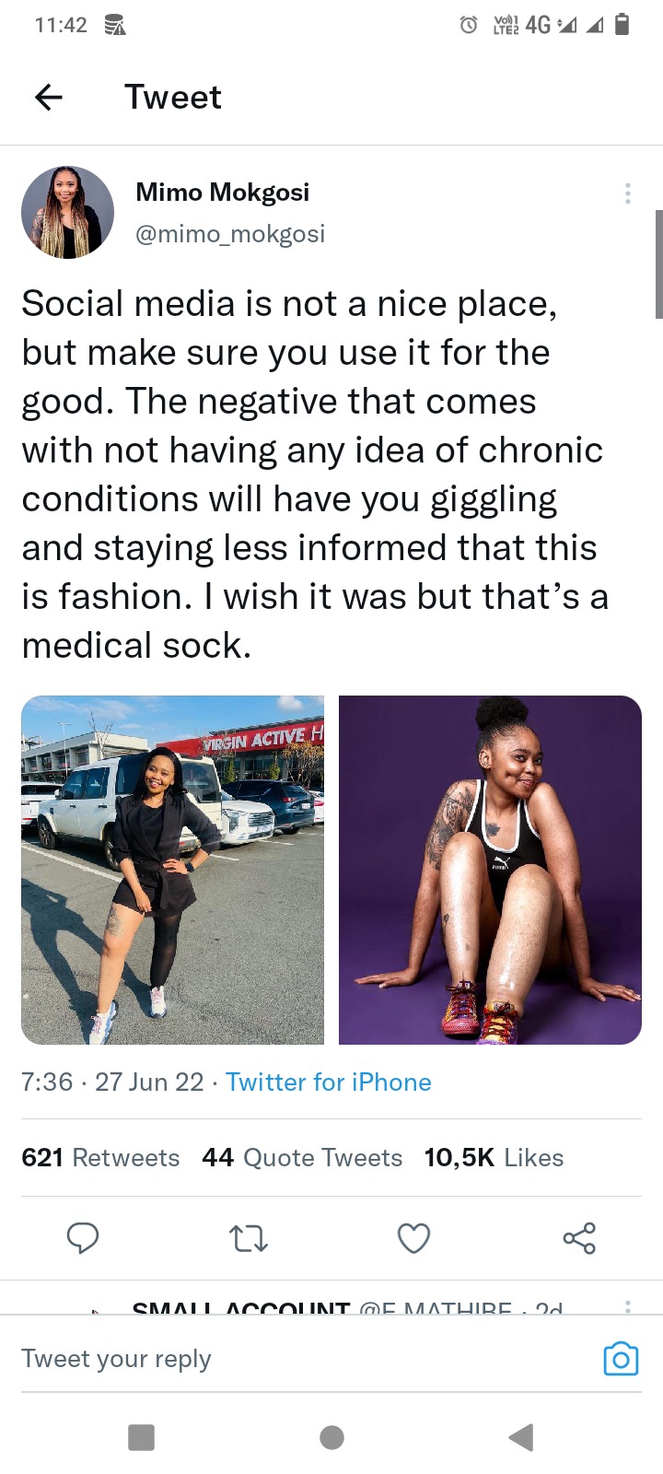Open the purple background studio photo
The image size is (663, 1474).
(x=490, y=870)
